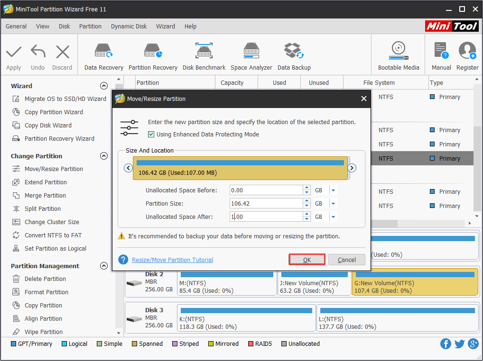The width and height of the screenshot is (483, 361).
Task: Open the View menu
Action: (43, 27)
